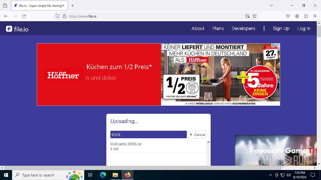The height and width of the screenshot is (180, 321).
Task: Open Save to Pocket icon
Action: coord(288,16)
